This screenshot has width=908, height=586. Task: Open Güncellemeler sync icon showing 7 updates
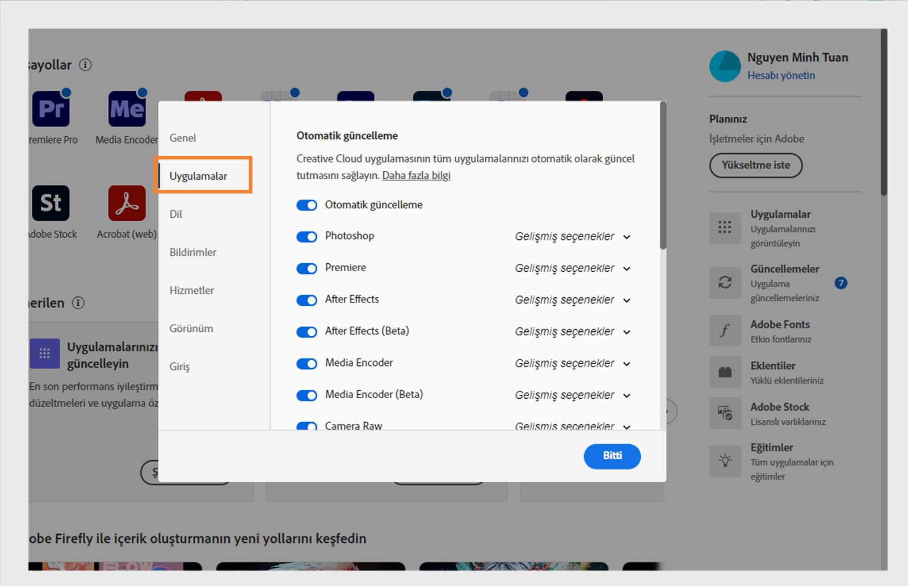(725, 283)
